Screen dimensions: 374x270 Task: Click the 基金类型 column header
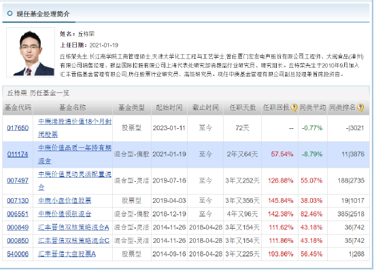pos(132,108)
